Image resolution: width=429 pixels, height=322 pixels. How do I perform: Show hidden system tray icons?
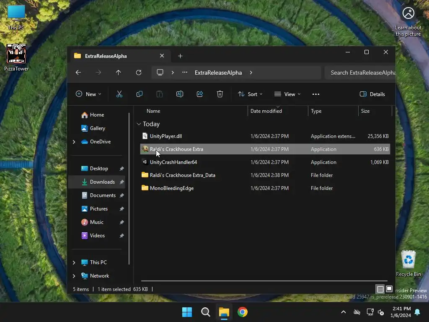(x=344, y=312)
